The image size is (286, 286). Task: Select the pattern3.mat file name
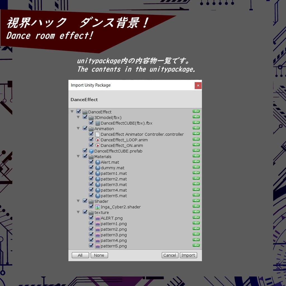point(114,185)
